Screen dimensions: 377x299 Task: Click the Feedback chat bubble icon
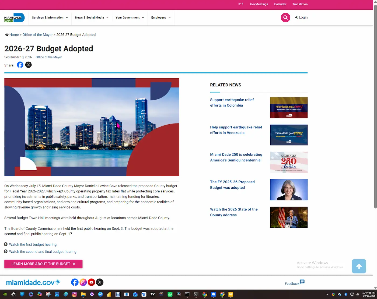[302, 282]
